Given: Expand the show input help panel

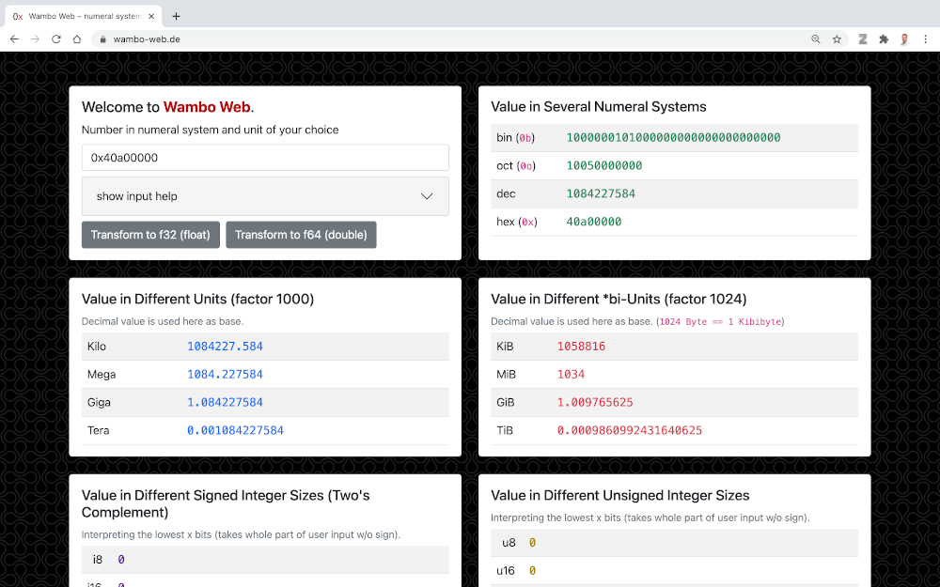Looking at the screenshot, I should pyautogui.click(x=265, y=196).
